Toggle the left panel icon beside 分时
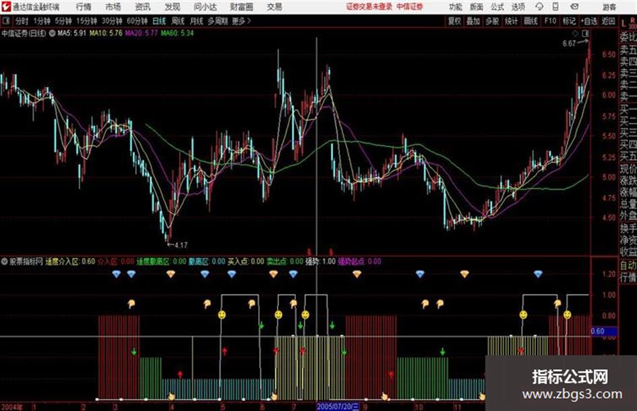637x411 pixels. (x=6, y=21)
